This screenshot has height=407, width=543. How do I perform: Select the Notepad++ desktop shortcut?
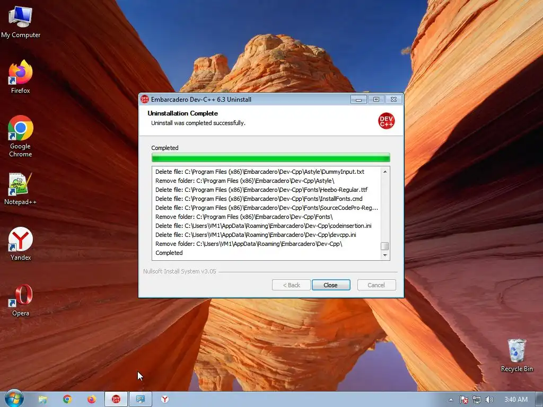(x=21, y=189)
